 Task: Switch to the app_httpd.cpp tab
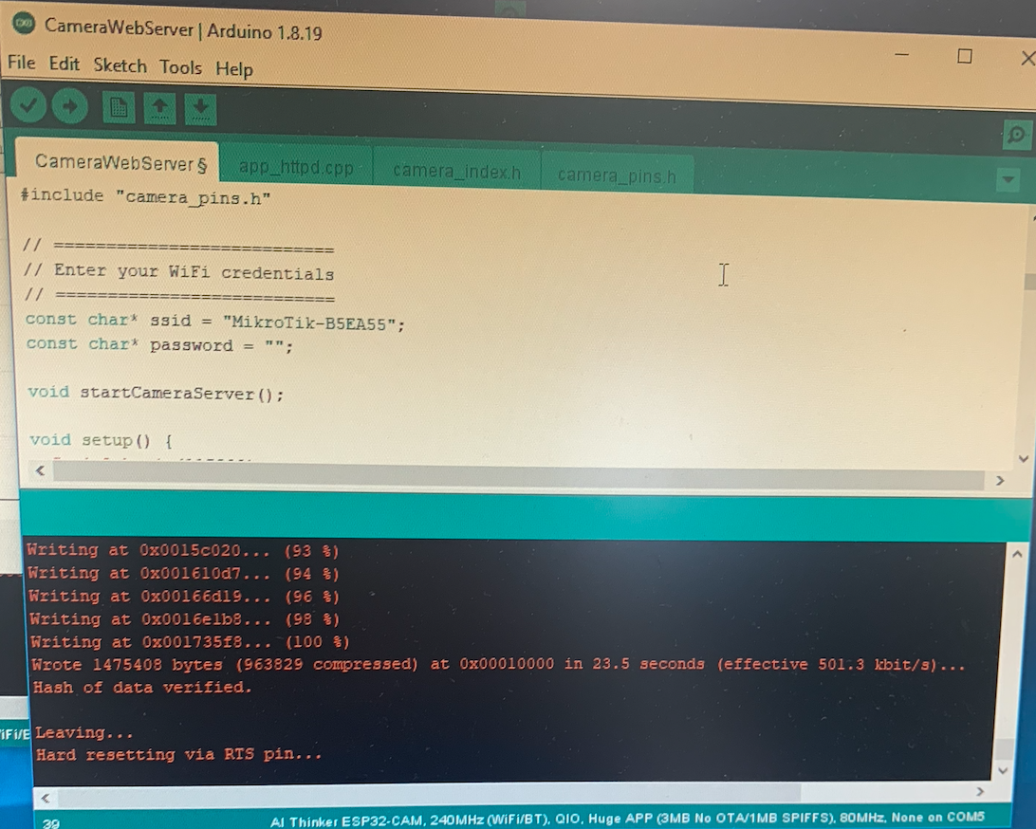tap(295, 168)
